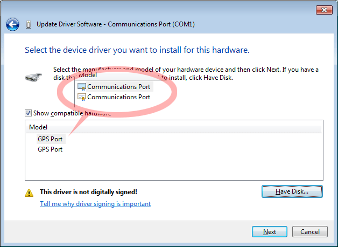The width and height of the screenshot is (338, 247).
Task: Select the first Communications Port label in the callout
Action: tap(118, 86)
